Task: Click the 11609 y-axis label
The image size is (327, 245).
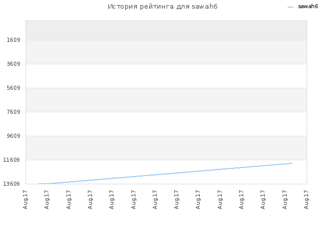Action: pos(11,160)
